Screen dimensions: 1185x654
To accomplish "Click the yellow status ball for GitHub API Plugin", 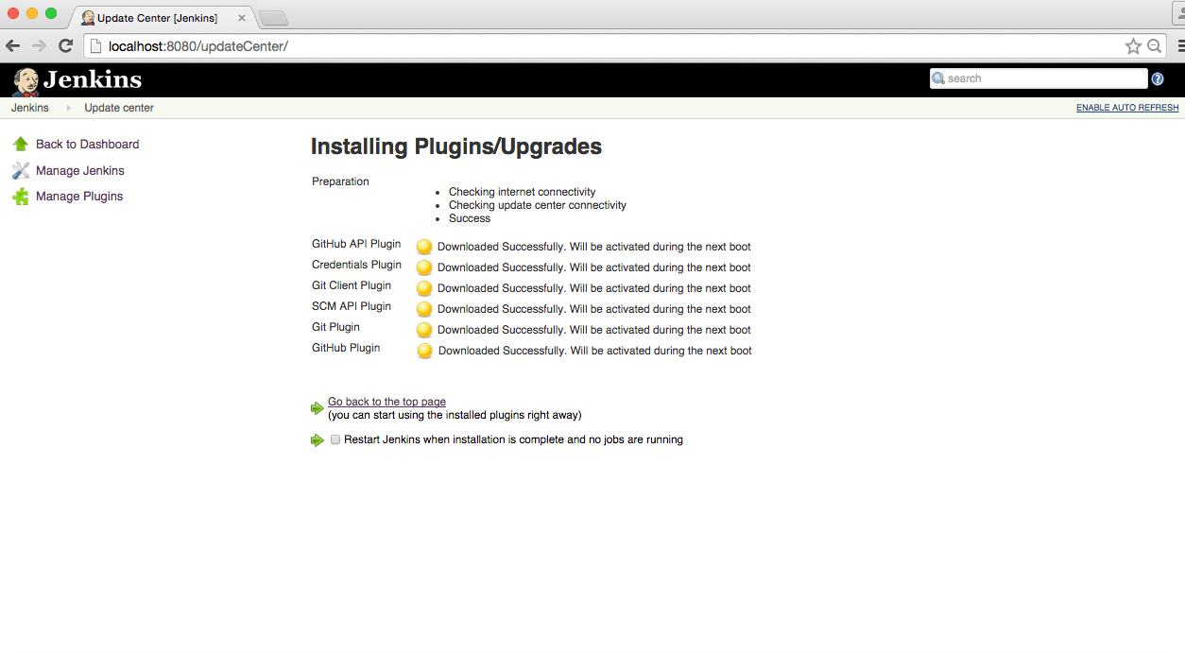I will click(424, 247).
